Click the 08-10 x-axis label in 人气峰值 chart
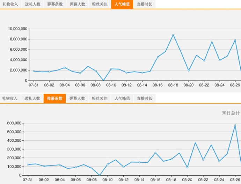Image resolution: width=241 pixels, height=184 pixels. pos(111,85)
